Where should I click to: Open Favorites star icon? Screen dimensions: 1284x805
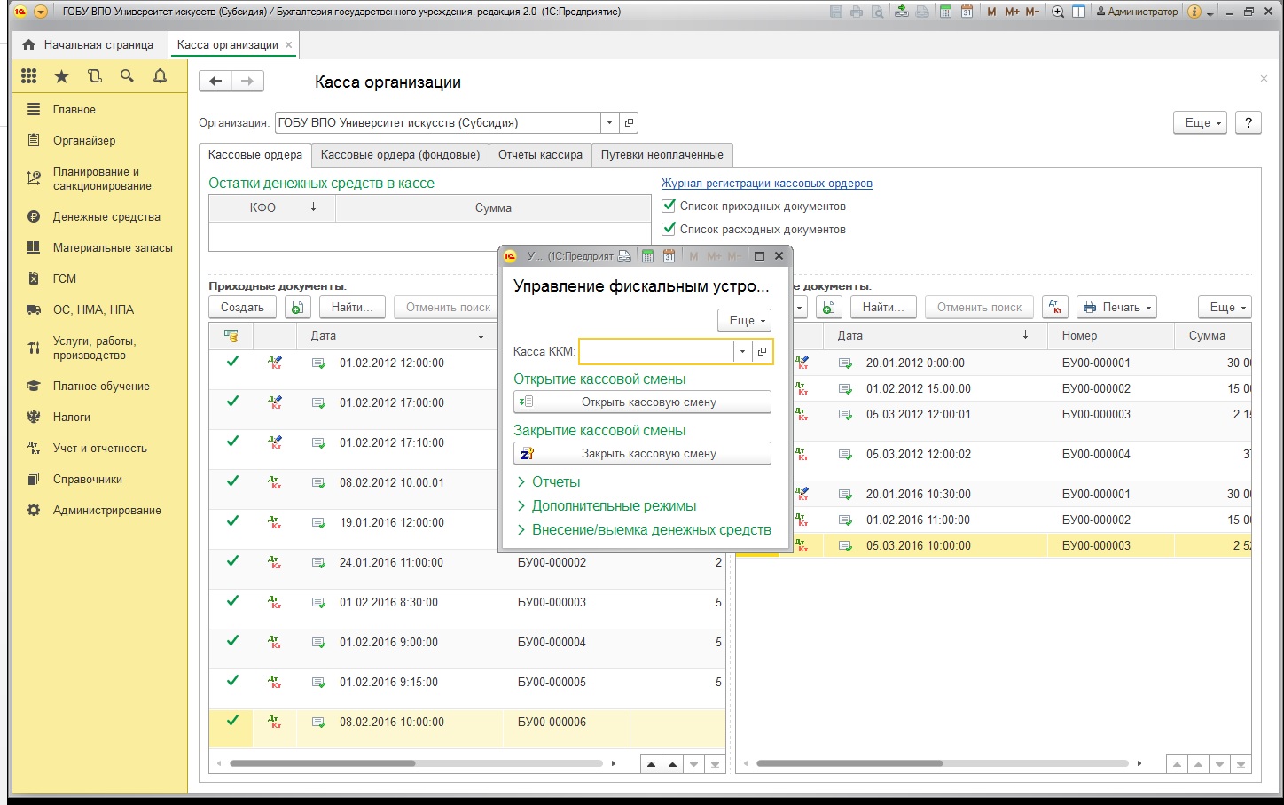tap(61, 76)
